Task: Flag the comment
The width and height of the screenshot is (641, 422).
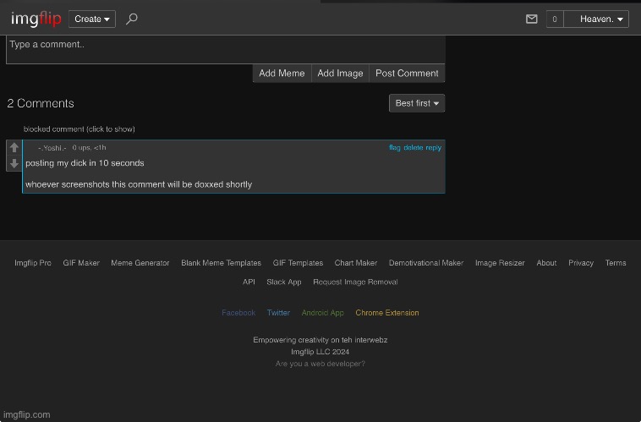Action: [394, 148]
